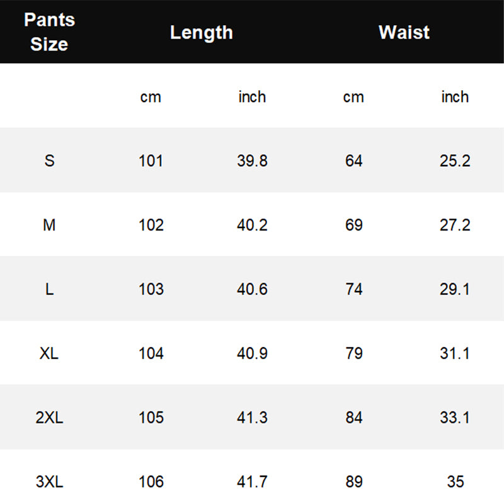The width and height of the screenshot is (504, 504).
Task: Select the Waist column header
Action: coord(404,32)
